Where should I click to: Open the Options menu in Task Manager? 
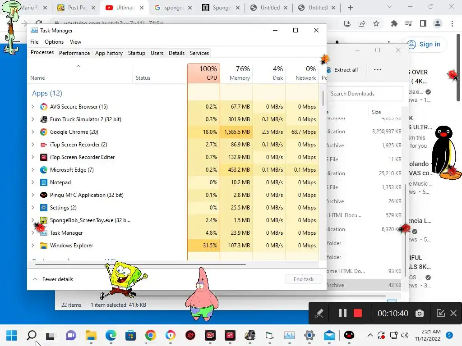point(54,42)
